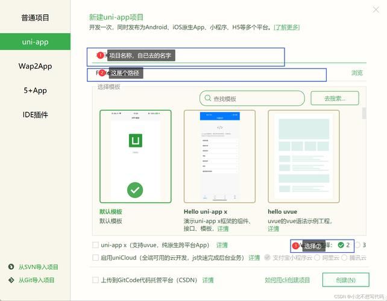Check 上传到GitCode代码托管平台 checkbox
This screenshot has height=301, width=387.
[95, 280]
